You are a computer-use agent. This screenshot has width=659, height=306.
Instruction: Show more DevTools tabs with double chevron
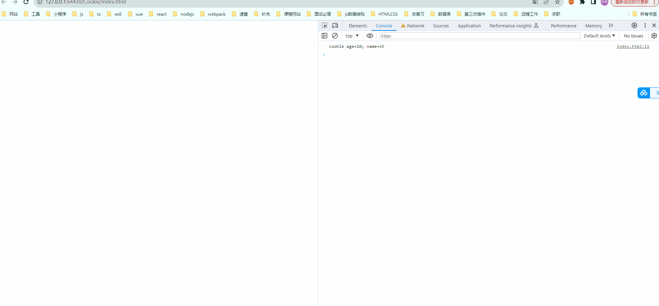tap(611, 25)
